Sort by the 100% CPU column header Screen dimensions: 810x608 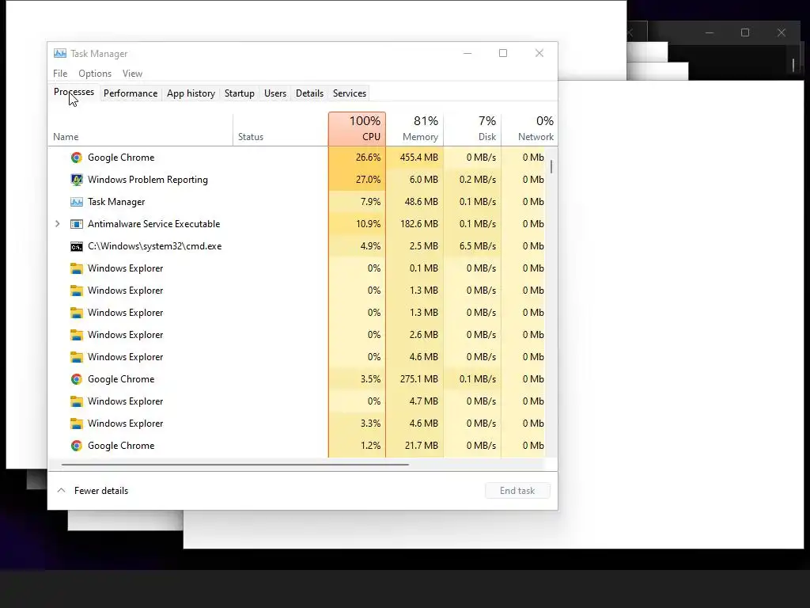[x=357, y=129]
